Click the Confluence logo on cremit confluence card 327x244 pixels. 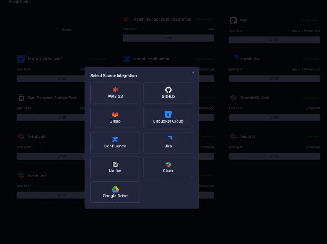point(127,59)
